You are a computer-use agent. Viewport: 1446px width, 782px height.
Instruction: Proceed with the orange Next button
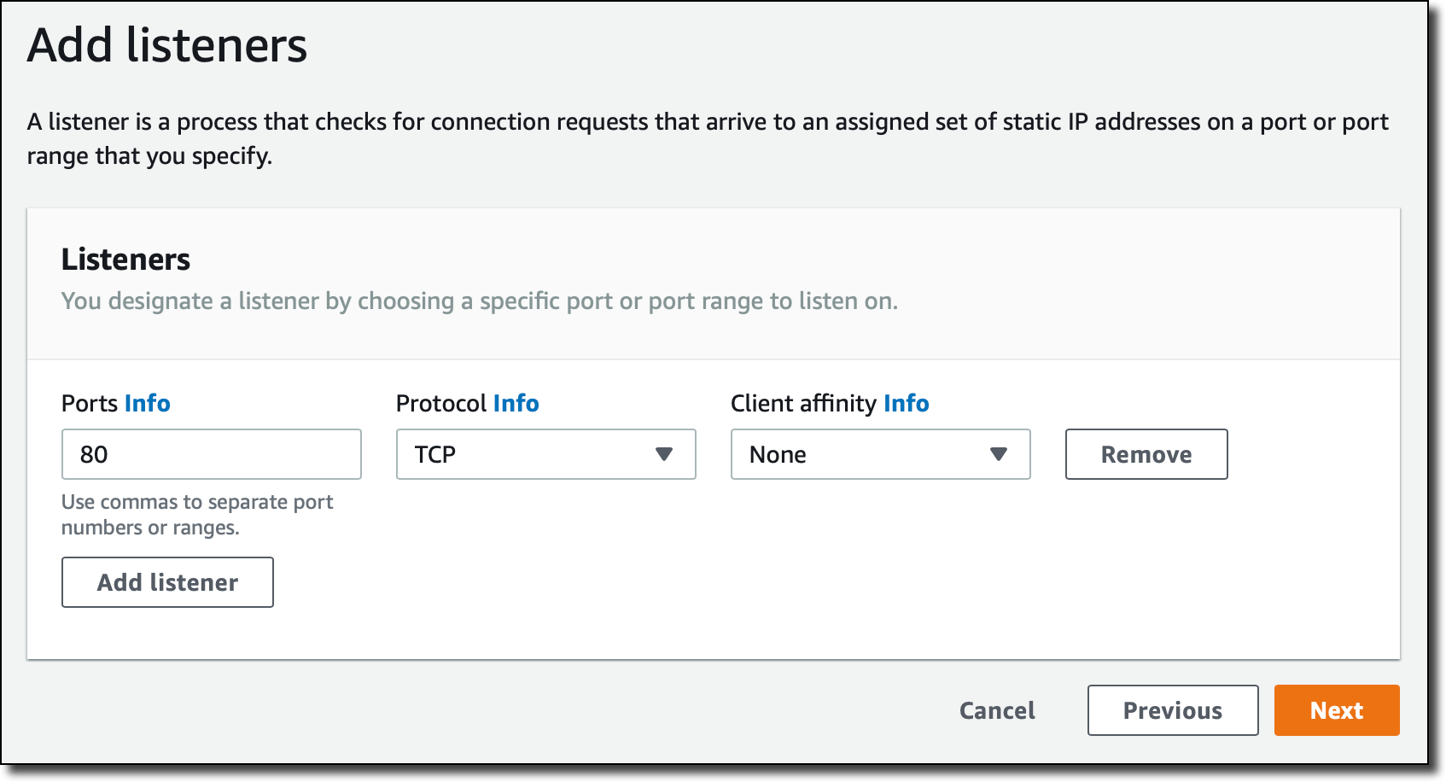(1336, 710)
